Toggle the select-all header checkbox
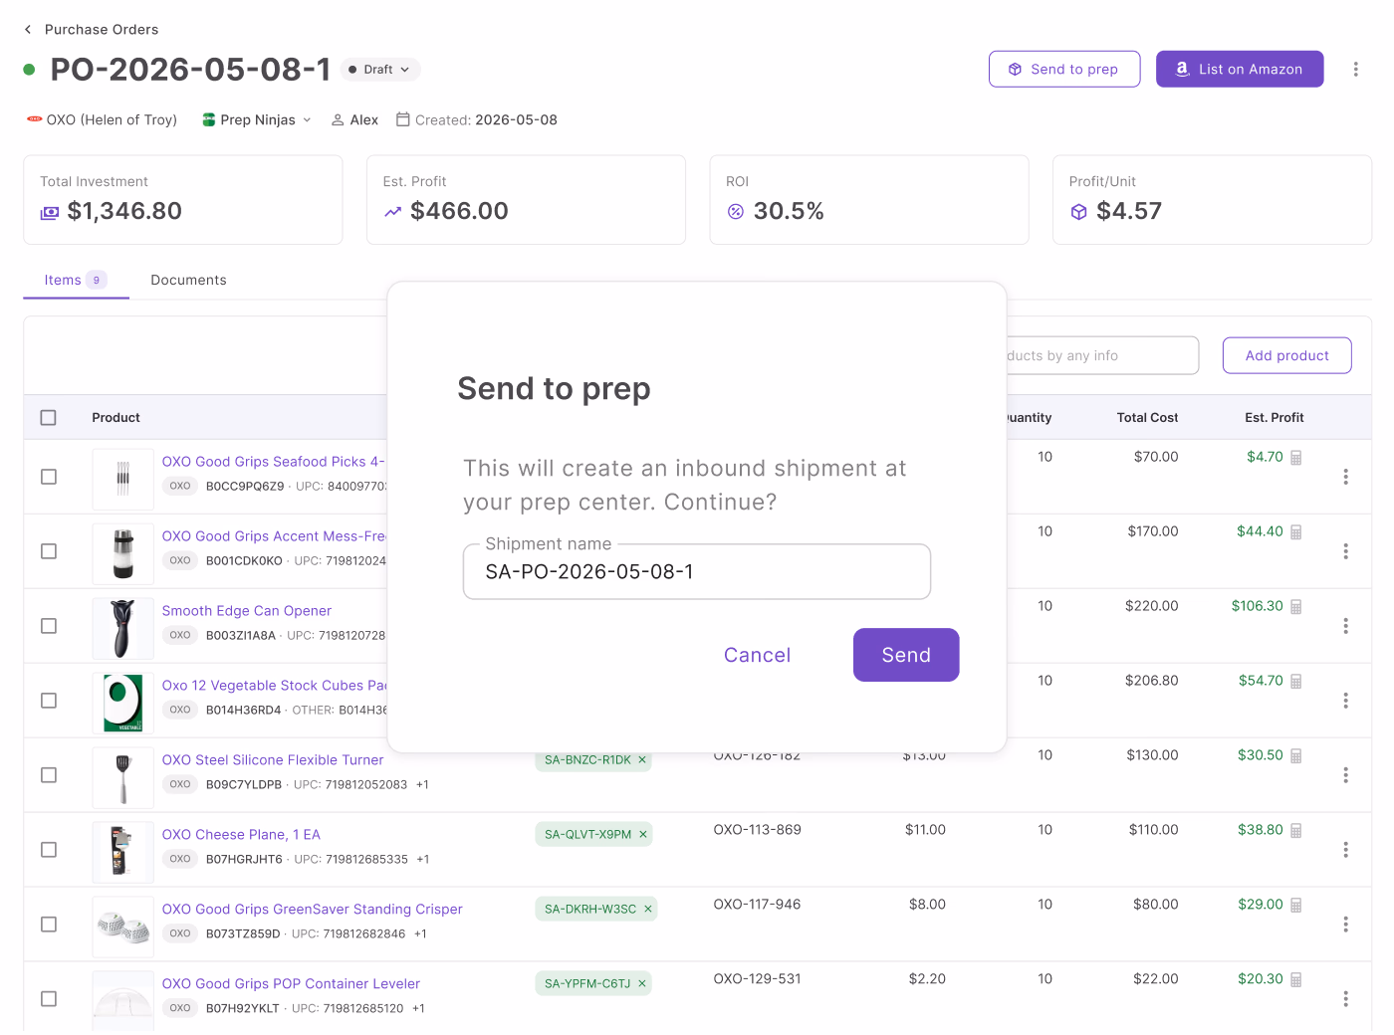The width and height of the screenshot is (1394, 1035). 48,418
